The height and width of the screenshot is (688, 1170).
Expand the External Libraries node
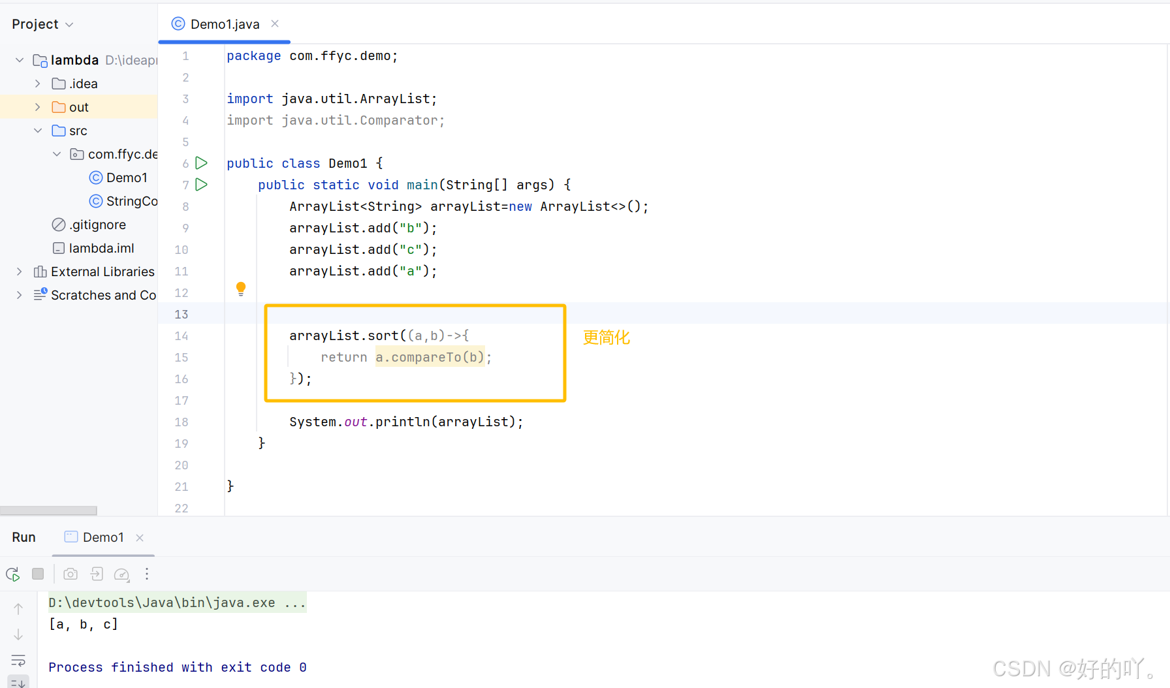coord(19,272)
